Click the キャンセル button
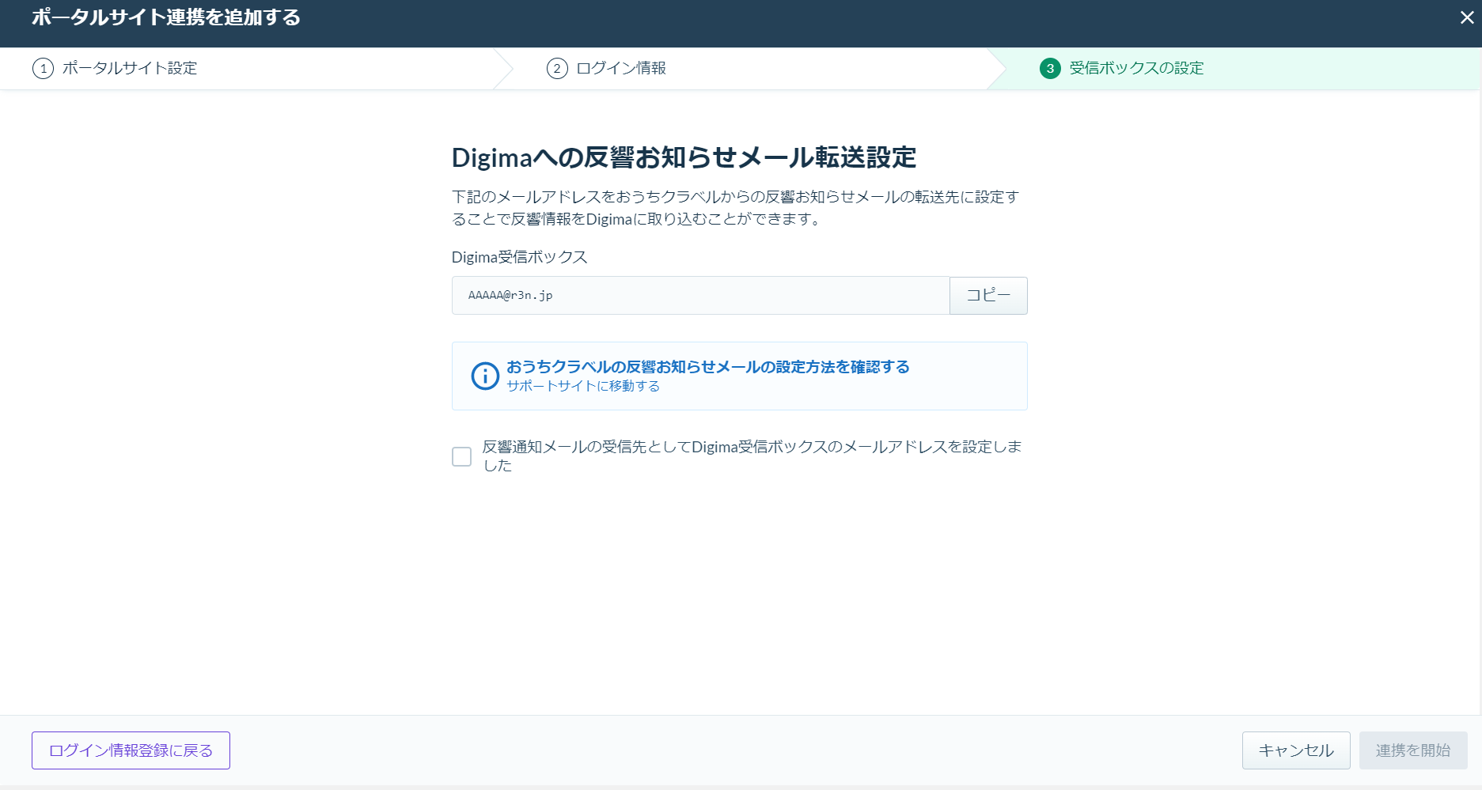The image size is (1482, 790). 1296,750
